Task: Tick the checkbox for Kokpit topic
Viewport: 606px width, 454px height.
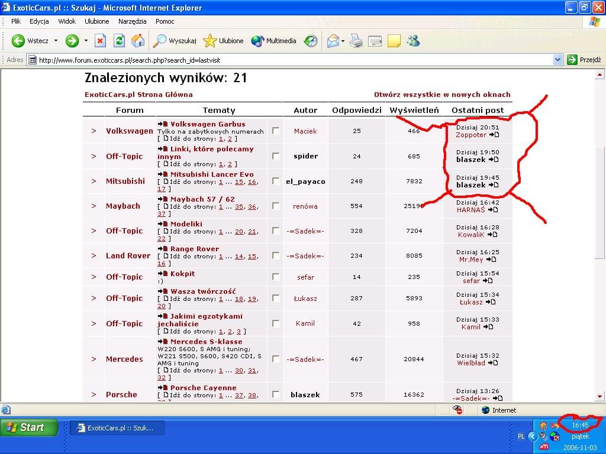Action: click(x=276, y=277)
